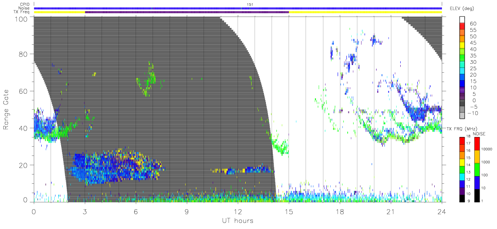Click the 21 label on the UT hours axis
Screen dimensions: 497x229
(x=391, y=212)
